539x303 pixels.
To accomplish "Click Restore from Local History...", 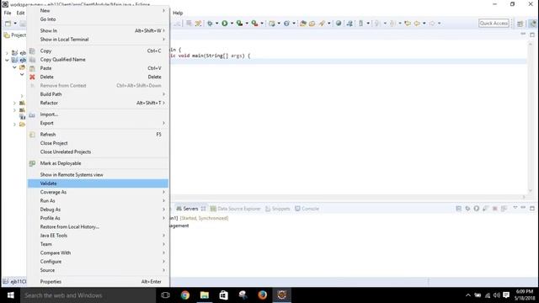I will pos(98,226).
